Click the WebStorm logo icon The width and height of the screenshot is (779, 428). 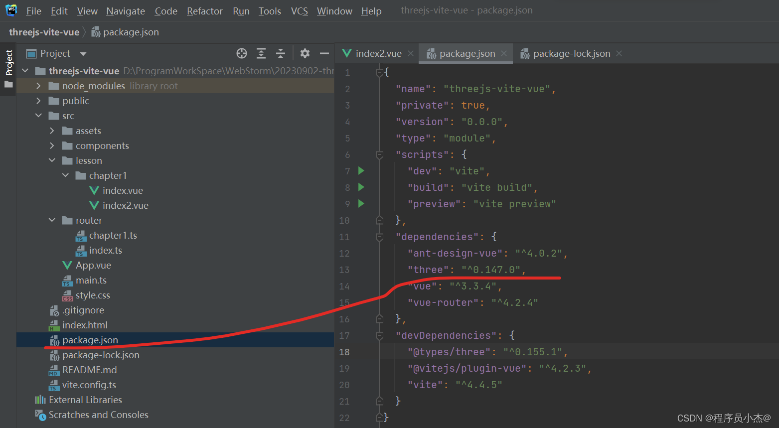click(11, 10)
